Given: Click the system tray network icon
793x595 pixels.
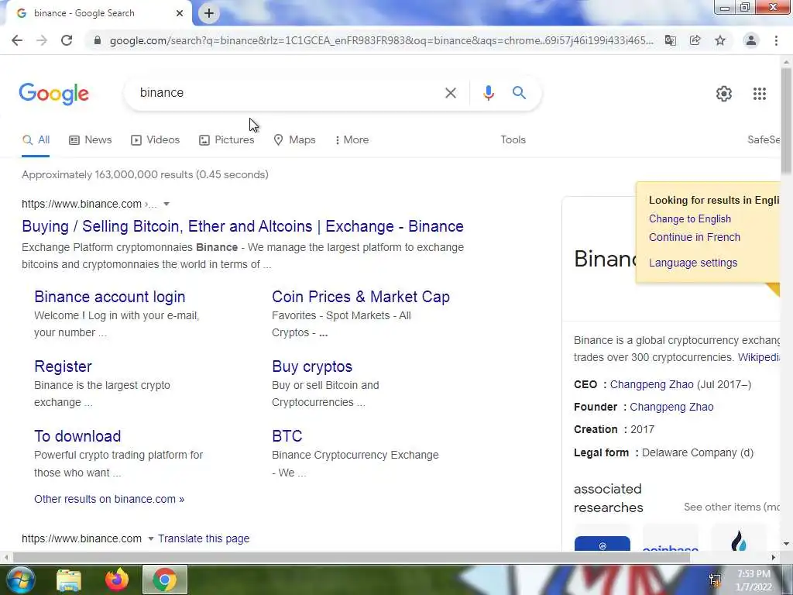Looking at the screenshot, I should 715,580.
